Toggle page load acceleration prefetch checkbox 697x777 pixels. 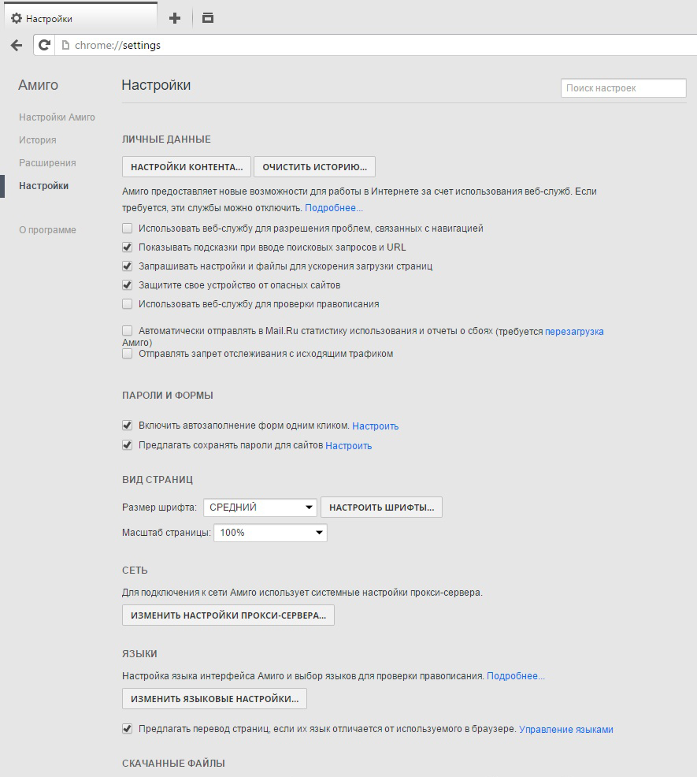point(128,266)
